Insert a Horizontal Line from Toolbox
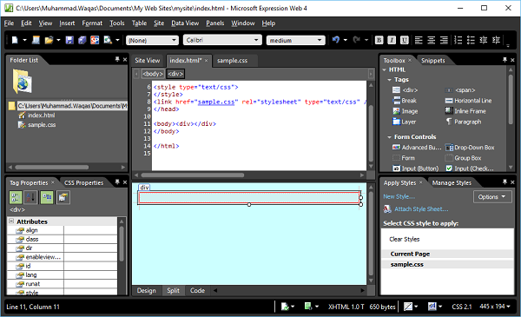521x317 pixels. click(x=469, y=101)
